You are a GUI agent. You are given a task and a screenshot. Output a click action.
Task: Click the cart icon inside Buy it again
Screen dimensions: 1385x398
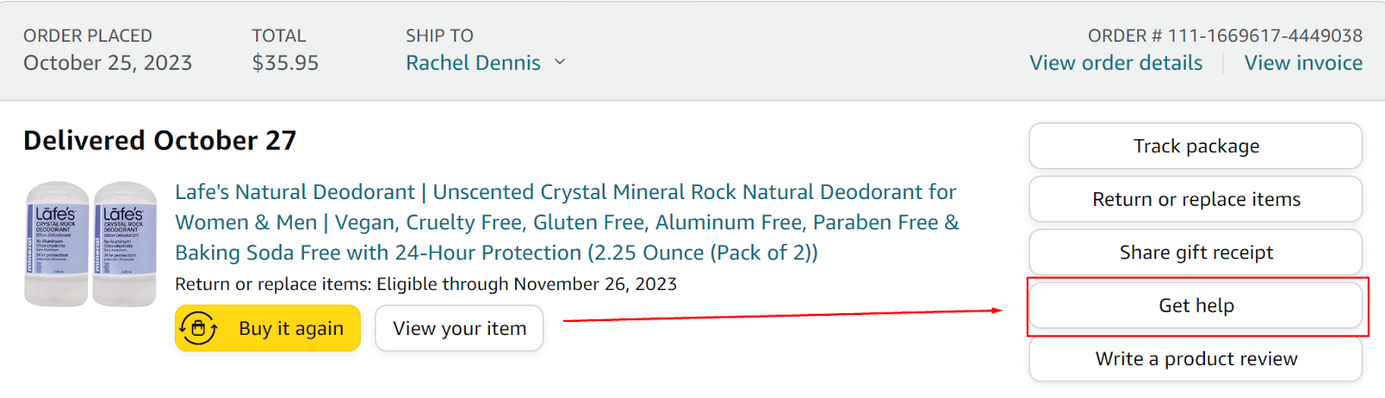pyautogui.click(x=198, y=329)
